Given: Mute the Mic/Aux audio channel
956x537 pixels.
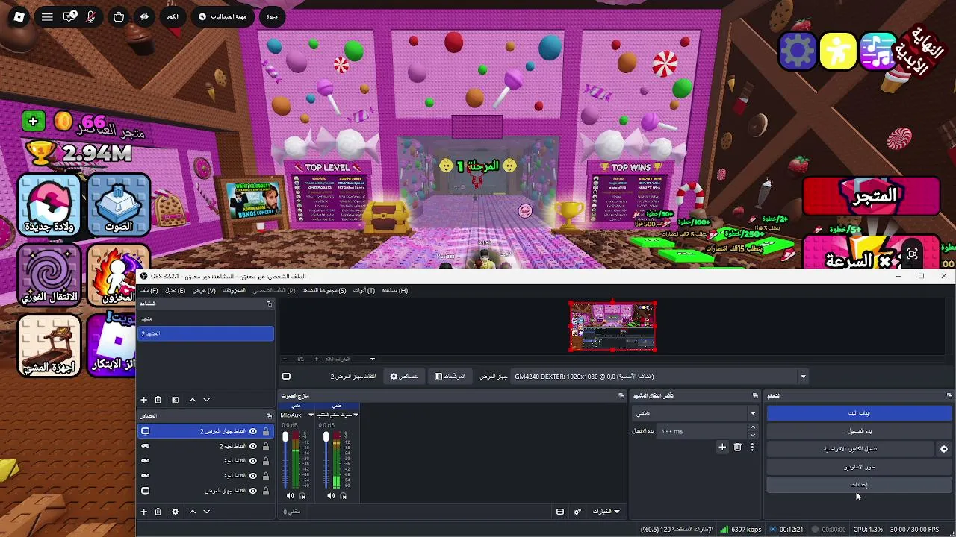Looking at the screenshot, I should pos(291,496).
